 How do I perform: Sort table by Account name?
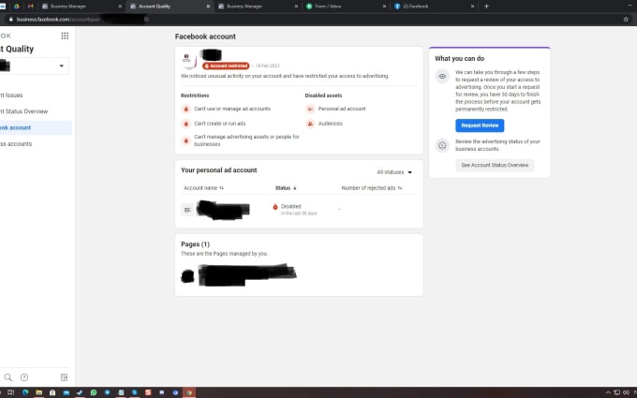point(203,188)
